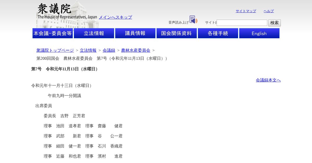Click the breadcrumb text 第200回国会 農林水産委員会 第7号
The height and width of the screenshot is (163, 312).
point(71,58)
